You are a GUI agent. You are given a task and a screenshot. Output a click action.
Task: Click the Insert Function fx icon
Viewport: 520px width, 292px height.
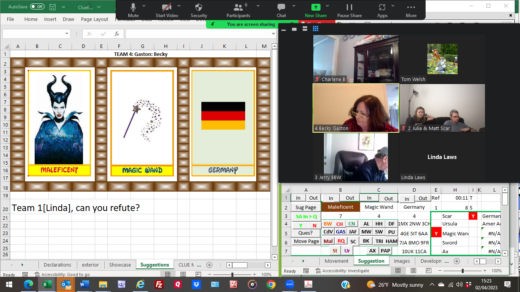[x=117, y=34]
